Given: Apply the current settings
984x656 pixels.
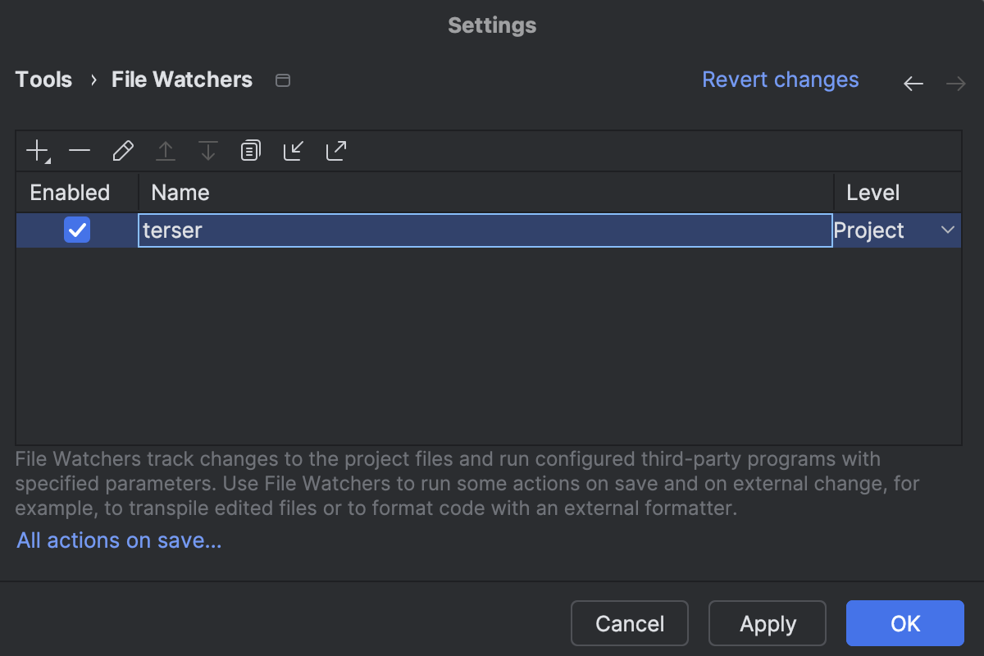Looking at the screenshot, I should [x=767, y=623].
